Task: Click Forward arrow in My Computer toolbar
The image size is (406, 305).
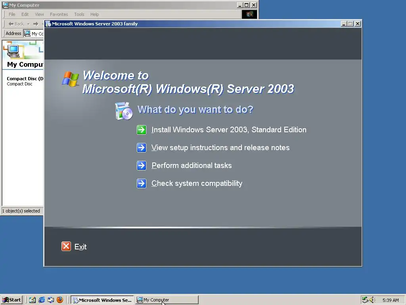Action: [x=36, y=24]
